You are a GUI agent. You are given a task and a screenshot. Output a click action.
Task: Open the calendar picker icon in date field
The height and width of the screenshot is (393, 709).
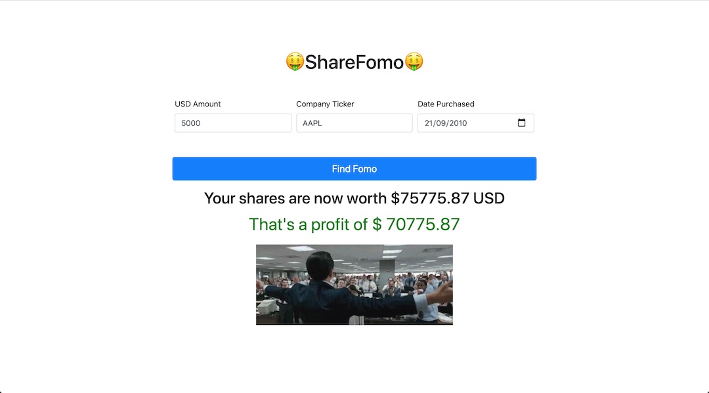coord(521,123)
